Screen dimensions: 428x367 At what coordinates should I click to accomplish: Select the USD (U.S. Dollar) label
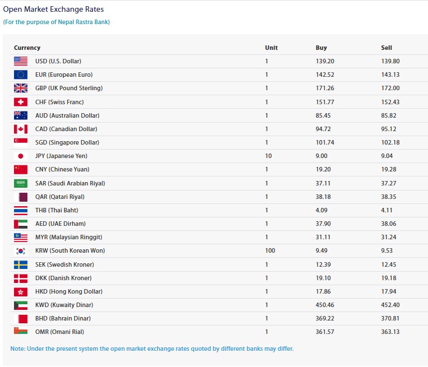(x=58, y=61)
